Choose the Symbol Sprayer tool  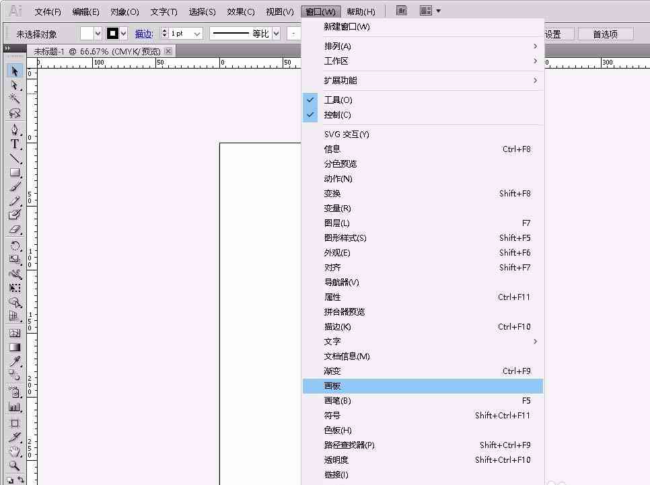point(15,392)
